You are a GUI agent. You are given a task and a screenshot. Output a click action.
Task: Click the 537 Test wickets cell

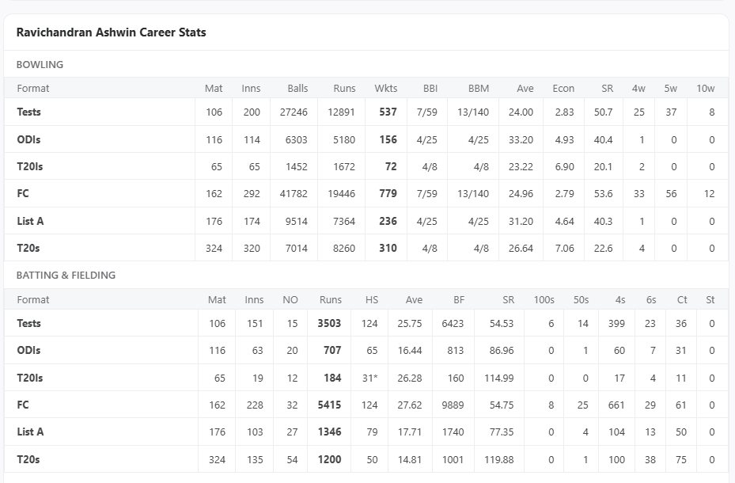388,112
